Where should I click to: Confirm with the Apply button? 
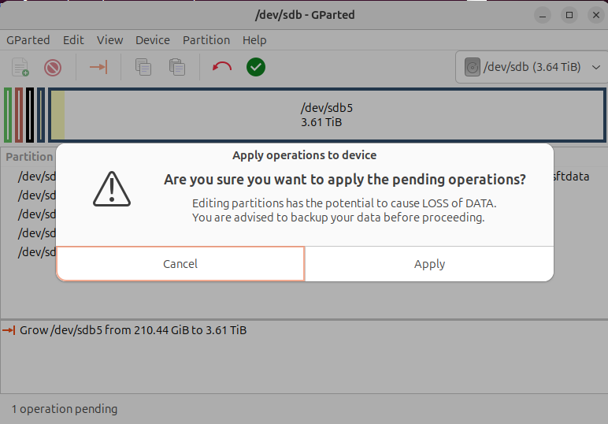click(x=429, y=264)
